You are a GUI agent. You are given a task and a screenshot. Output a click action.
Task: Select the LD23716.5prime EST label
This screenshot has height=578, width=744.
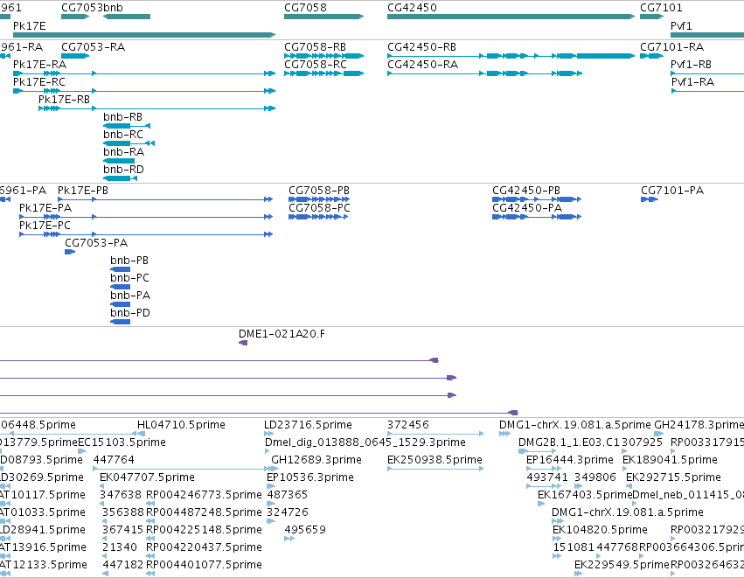click(x=308, y=425)
